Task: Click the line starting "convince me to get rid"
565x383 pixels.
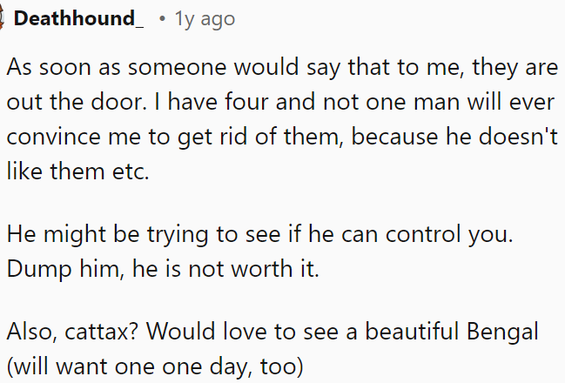Action: tap(280, 136)
